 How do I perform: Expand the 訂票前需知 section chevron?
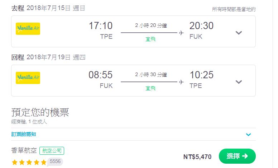[248, 134]
